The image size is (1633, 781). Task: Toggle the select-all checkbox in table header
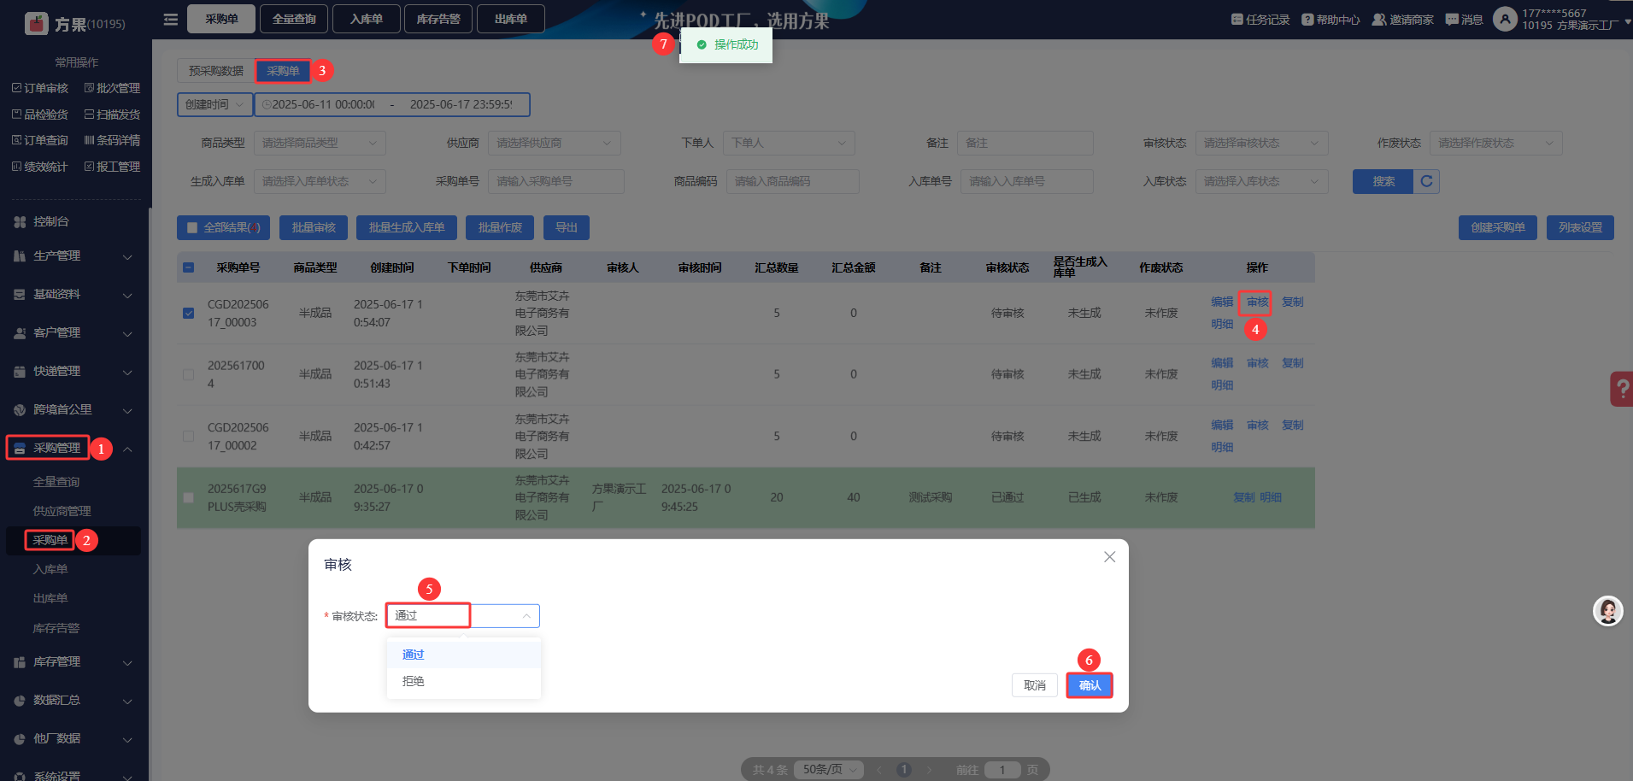(x=189, y=267)
